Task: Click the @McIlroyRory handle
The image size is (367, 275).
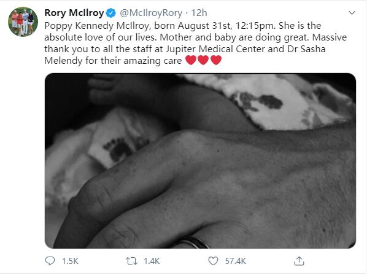Action: point(151,13)
